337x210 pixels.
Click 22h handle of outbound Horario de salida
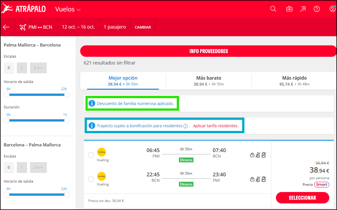[x=67, y=95]
